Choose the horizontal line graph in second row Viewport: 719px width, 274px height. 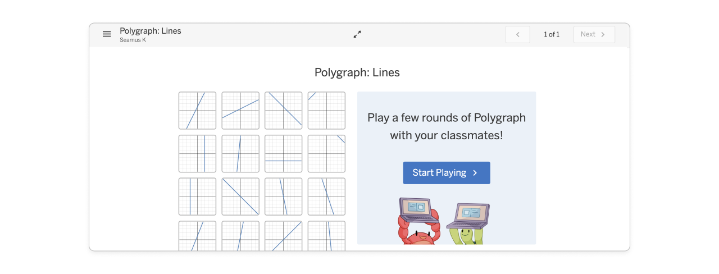click(x=284, y=154)
